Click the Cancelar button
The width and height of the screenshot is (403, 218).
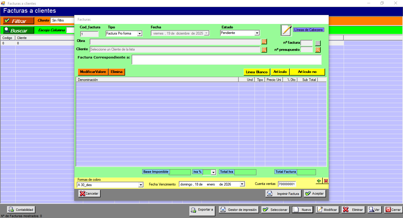pyautogui.click(x=89, y=193)
